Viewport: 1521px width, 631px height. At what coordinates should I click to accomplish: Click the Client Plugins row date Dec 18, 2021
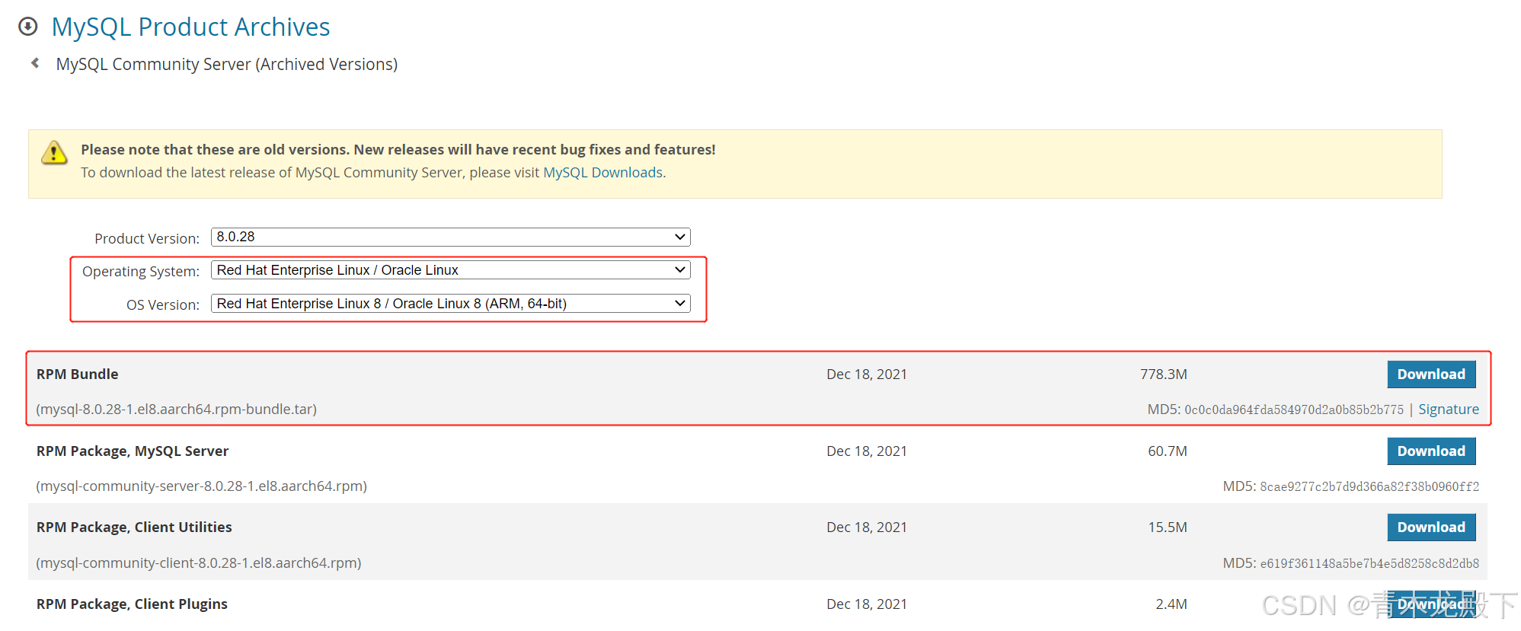[867, 604]
